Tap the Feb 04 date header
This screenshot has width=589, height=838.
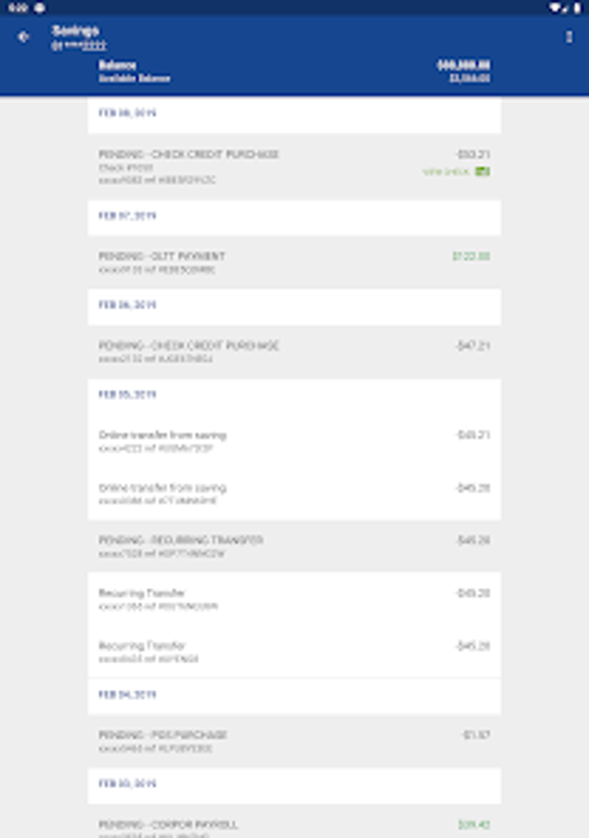pos(128,695)
